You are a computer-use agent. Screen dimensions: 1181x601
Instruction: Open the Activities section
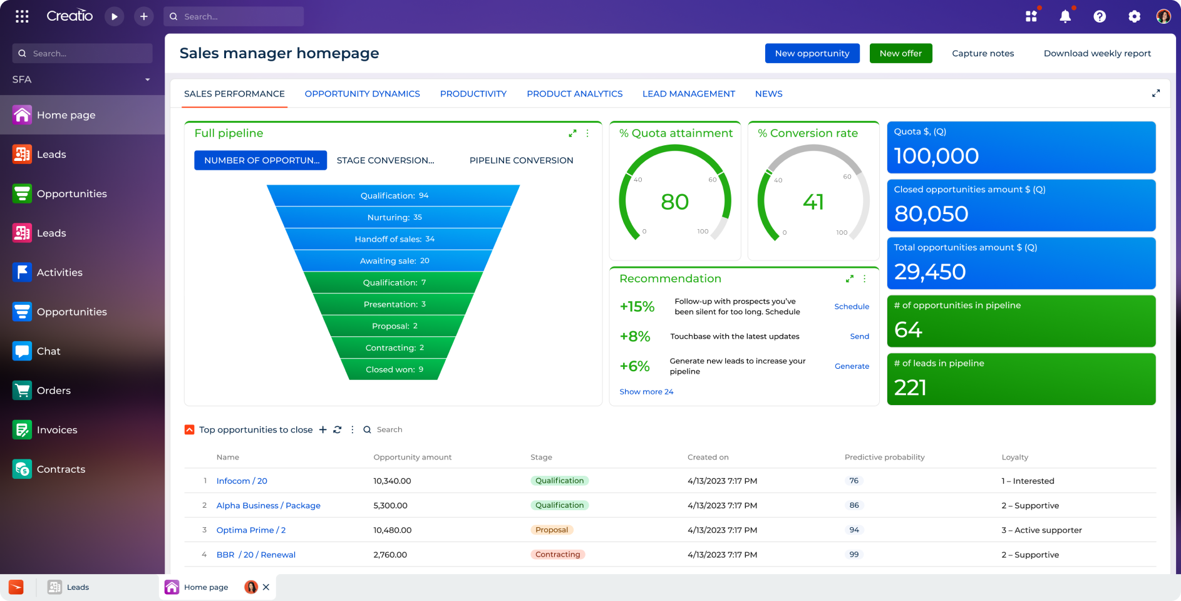point(59,272)
